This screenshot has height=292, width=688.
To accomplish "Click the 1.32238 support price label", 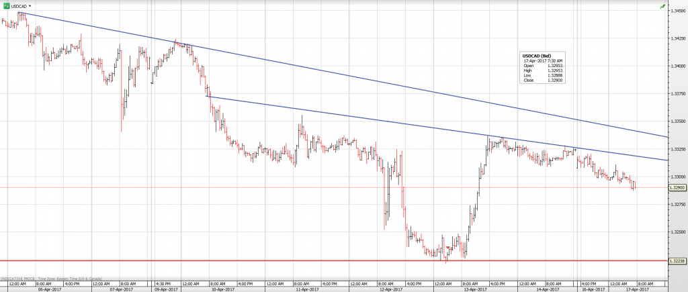I will pos(677,260).
